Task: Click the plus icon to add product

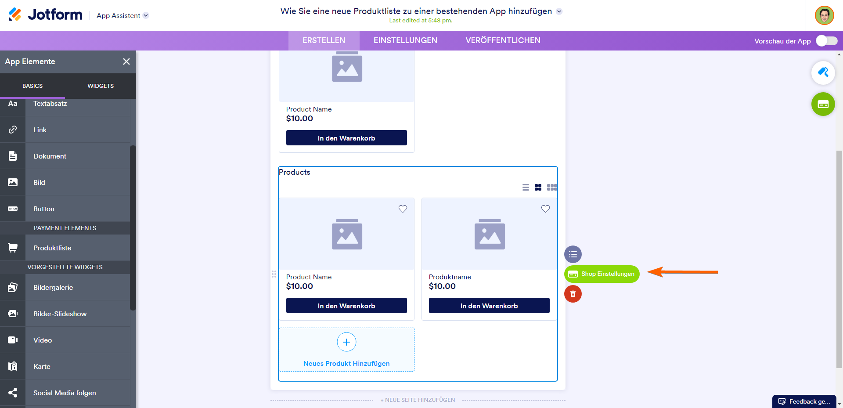Action: click(x=346, y=342)
